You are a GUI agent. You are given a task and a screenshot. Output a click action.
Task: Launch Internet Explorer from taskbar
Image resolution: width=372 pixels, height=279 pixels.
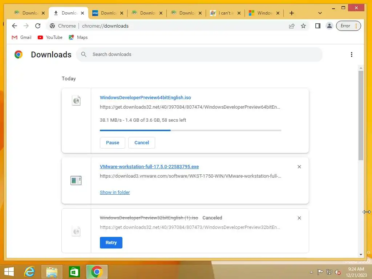pos(30,272)
